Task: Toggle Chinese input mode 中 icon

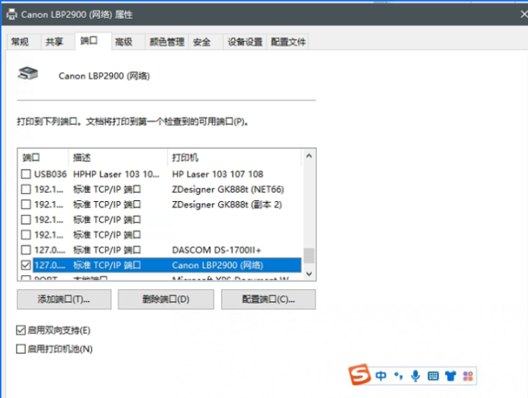Action: 381,376
